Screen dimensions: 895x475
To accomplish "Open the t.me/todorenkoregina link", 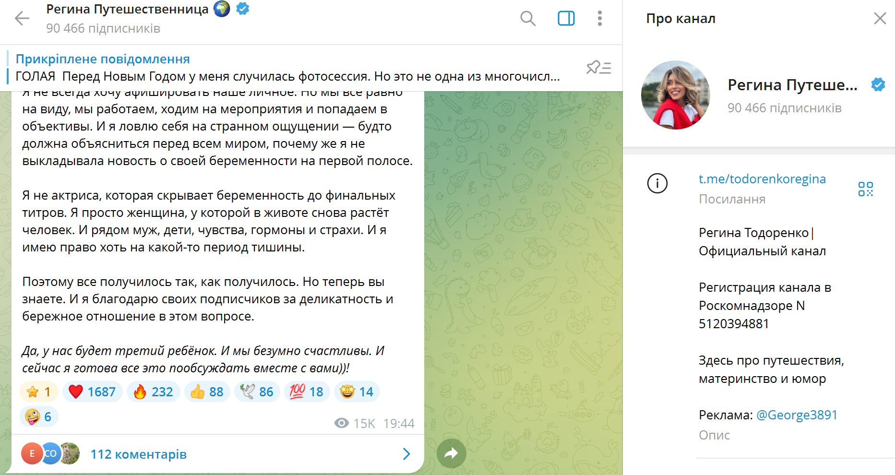I will tap(762, 179).
